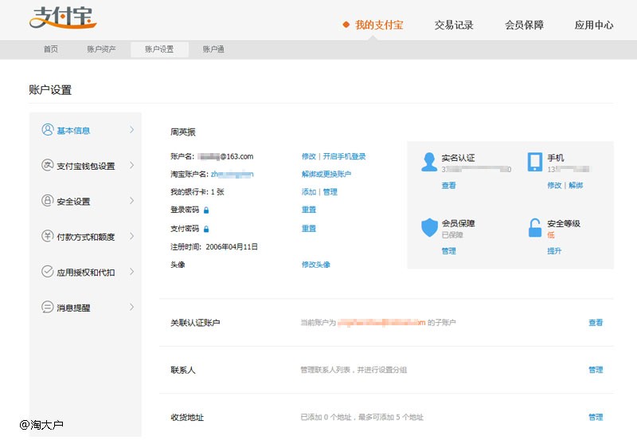
Task: Expand the 支付宝钱包设置 chevron arrow
Action: (x=131, y=165)
